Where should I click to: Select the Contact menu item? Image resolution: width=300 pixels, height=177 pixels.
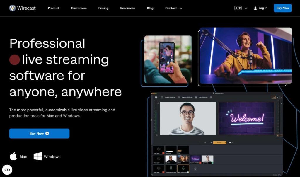[171, 8]
